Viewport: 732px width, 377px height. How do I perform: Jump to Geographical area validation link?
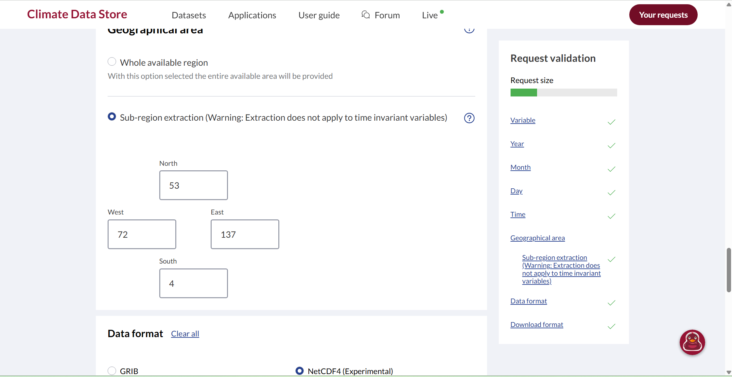tap(537, 238)
